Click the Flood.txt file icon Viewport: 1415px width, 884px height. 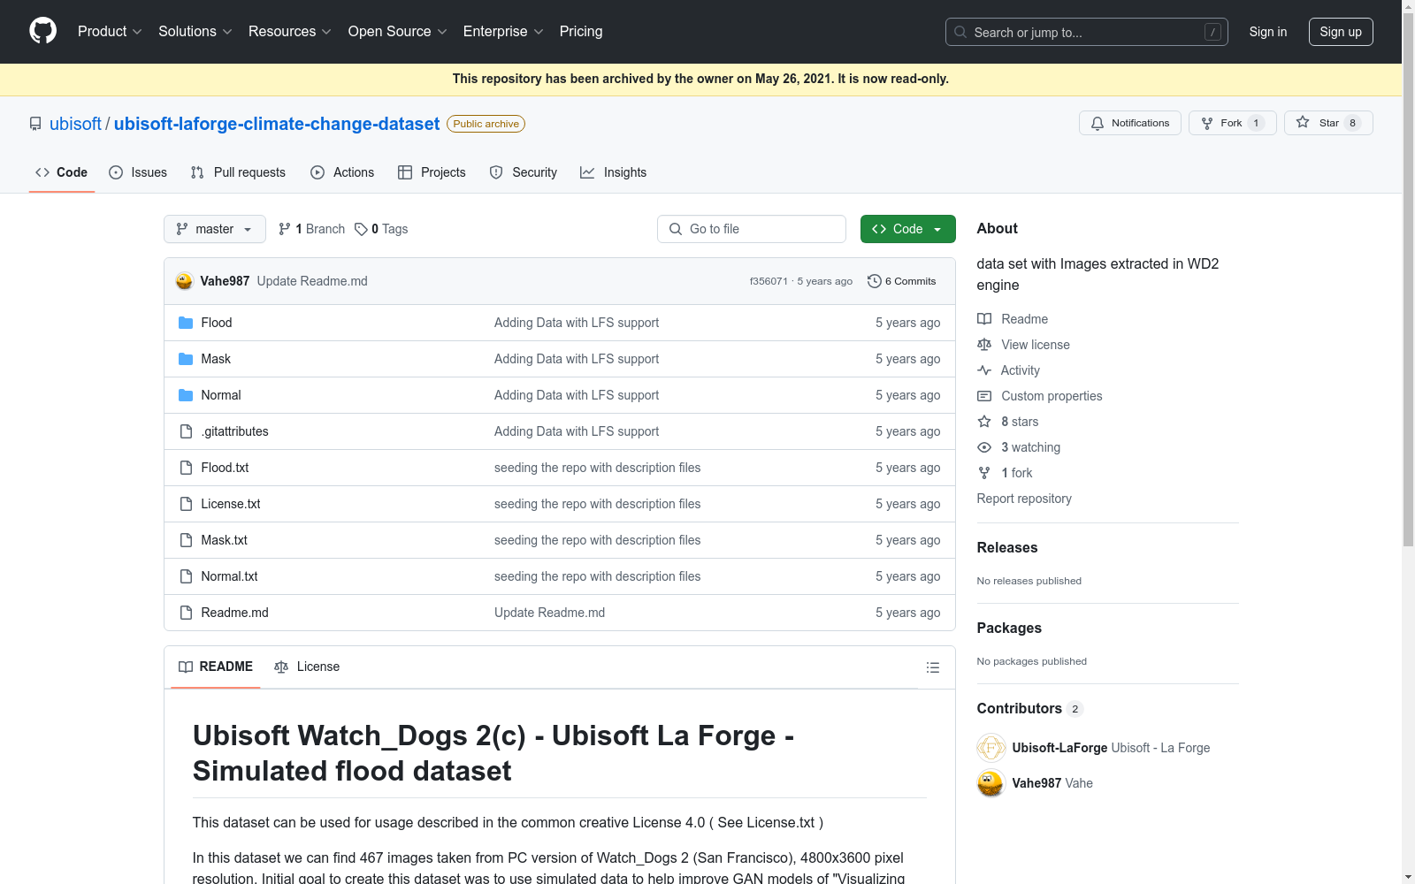(x=186, y=468)
